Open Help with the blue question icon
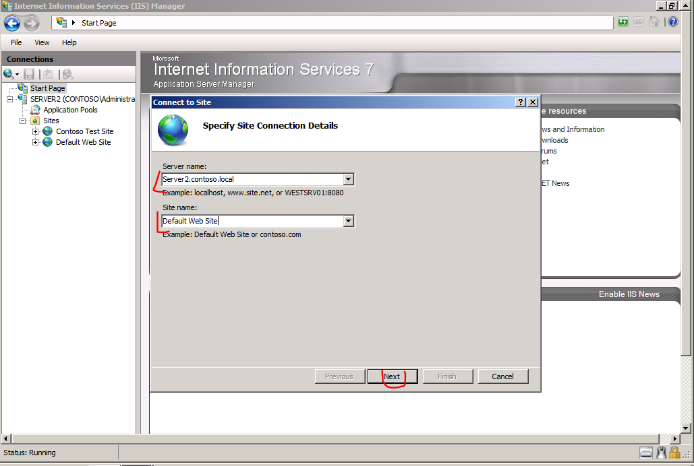 (x=673, y=22)
